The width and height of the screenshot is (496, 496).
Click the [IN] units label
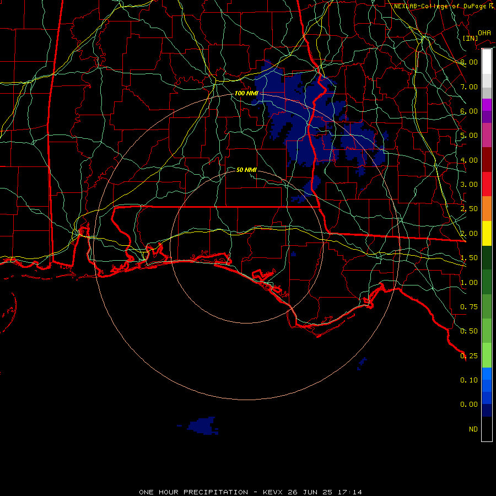coord(470,38)
